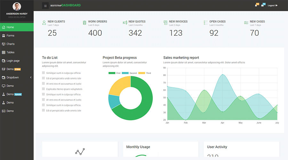This screenshot has height=160, width=288.
Task: Open Tables from the sidebar
Action: pyautogui.click(x=11, y=52)
